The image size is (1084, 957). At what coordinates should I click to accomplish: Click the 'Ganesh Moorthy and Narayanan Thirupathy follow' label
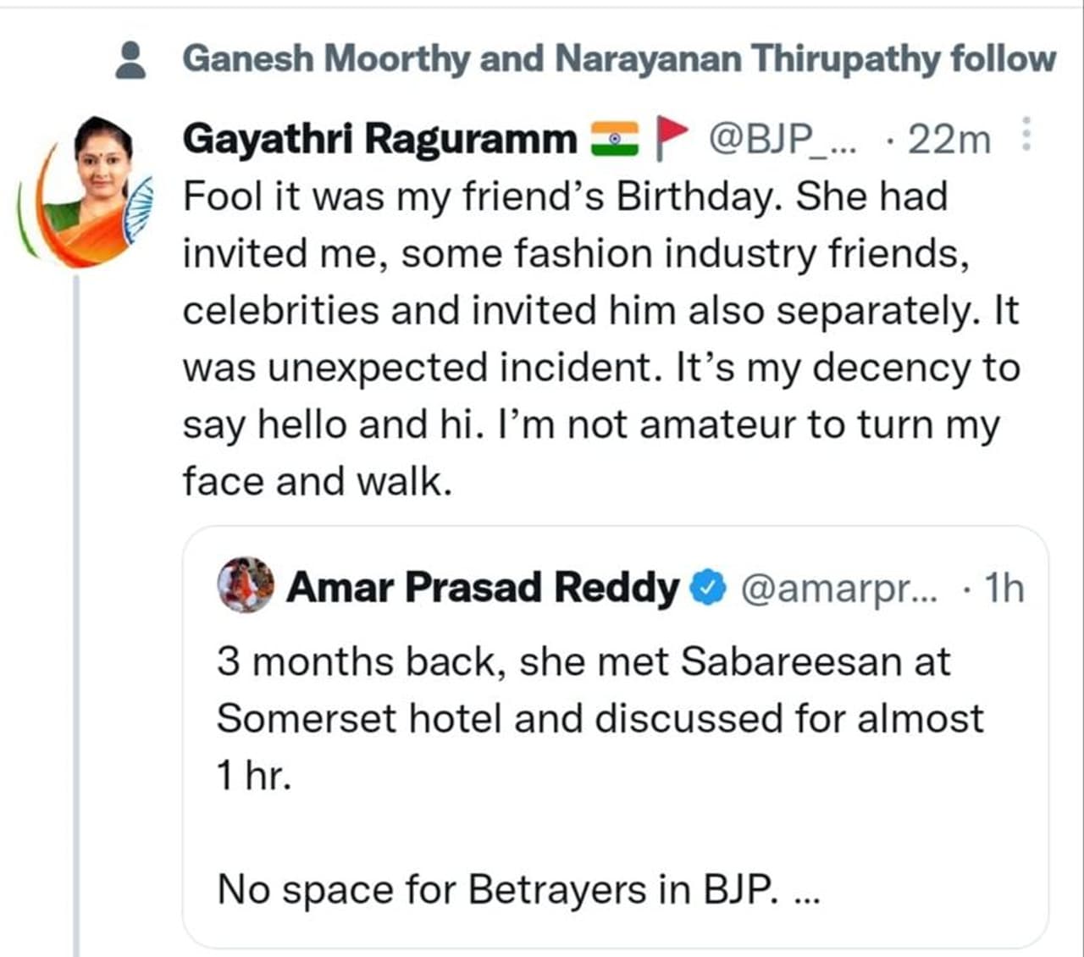tap(619, 59)
